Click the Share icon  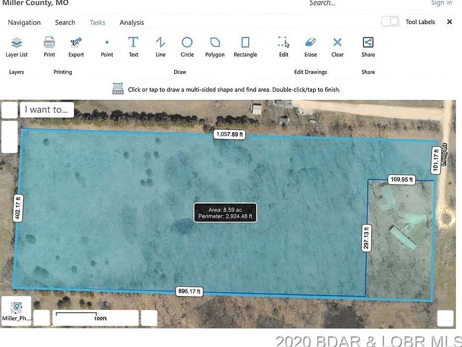click(368, 47)
